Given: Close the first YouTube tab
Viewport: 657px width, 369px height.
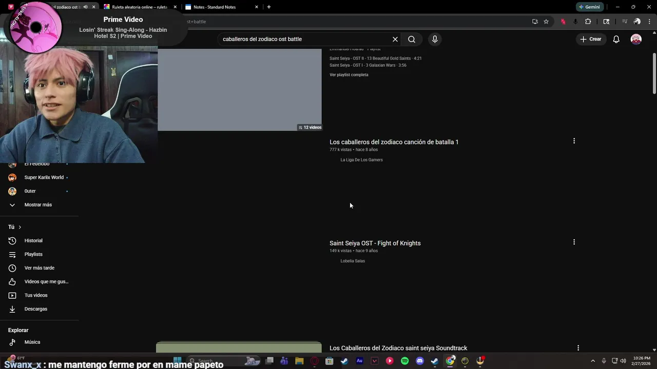Looking at the screenshot, I should coord(93,7).
